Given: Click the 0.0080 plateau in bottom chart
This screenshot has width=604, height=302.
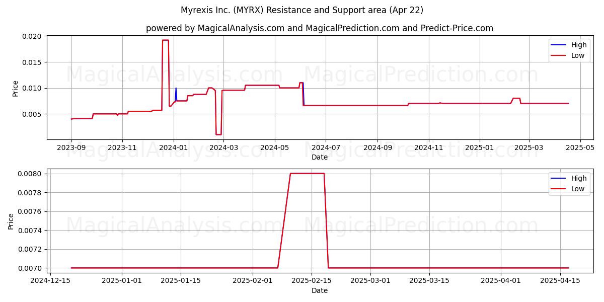Looking at the screenshot, I should pos(307,174).
